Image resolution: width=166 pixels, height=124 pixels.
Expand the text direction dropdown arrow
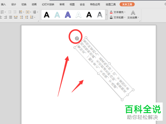point(24,12)
